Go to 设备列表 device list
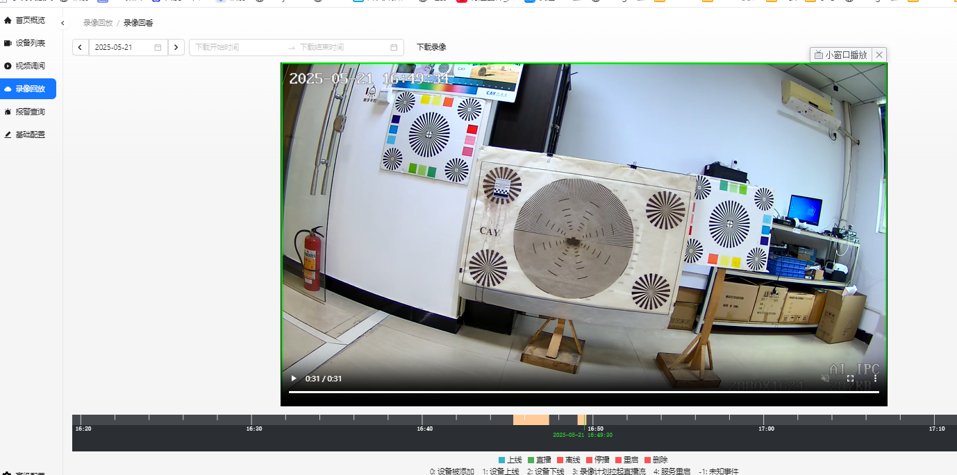The image size is (957, 475). 28,43
